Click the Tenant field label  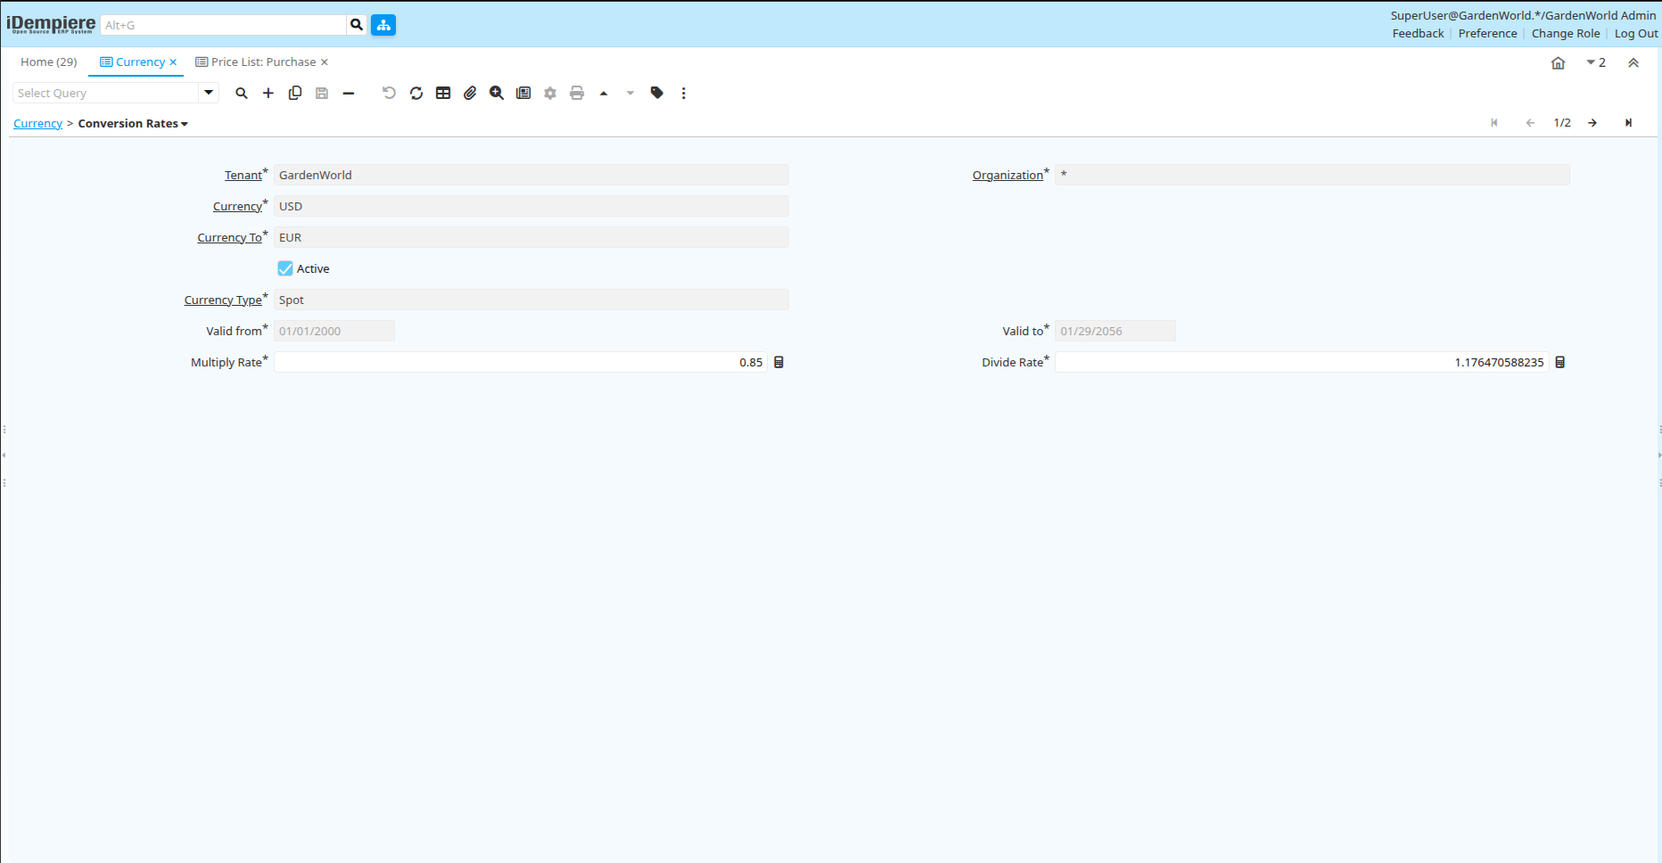click(243, 176)
